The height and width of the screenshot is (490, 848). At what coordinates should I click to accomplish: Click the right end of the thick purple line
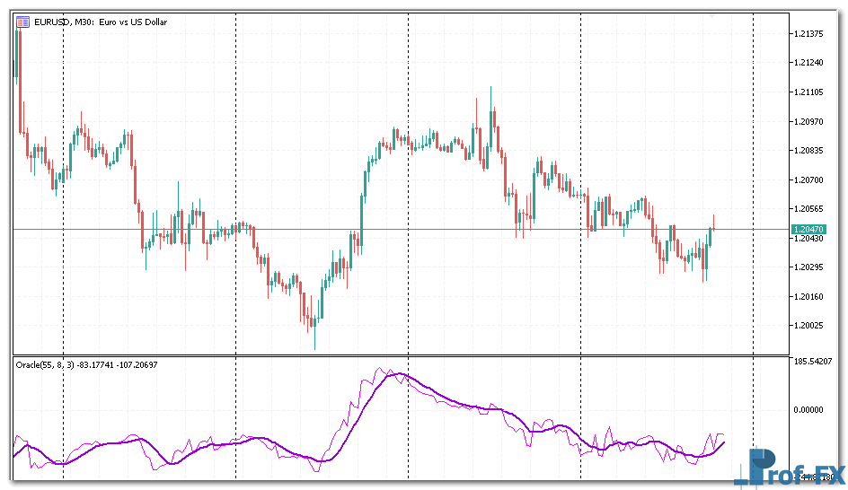(x=724, y=442)
